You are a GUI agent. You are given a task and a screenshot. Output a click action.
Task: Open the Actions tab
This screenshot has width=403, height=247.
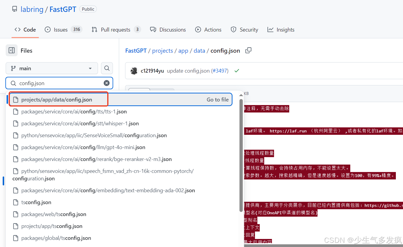208,30
